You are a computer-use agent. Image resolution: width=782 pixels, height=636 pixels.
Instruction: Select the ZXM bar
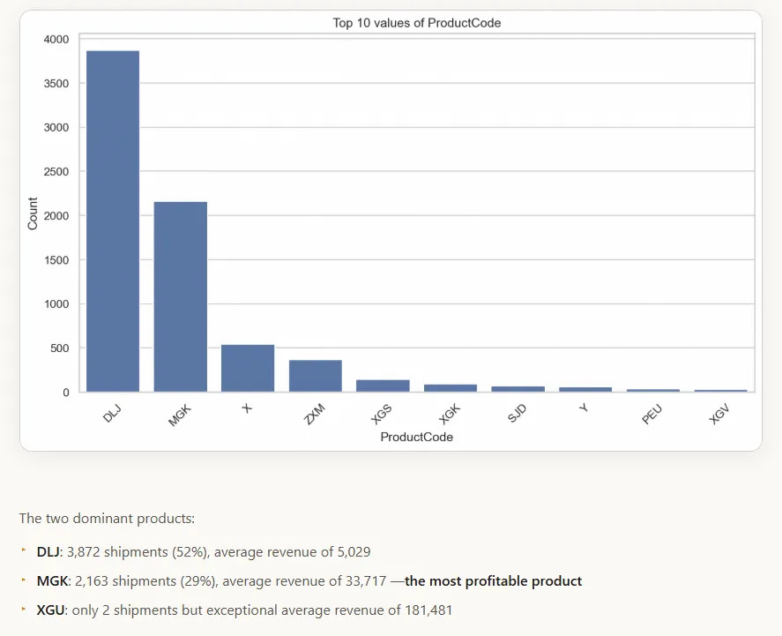[x=316, y=375]
